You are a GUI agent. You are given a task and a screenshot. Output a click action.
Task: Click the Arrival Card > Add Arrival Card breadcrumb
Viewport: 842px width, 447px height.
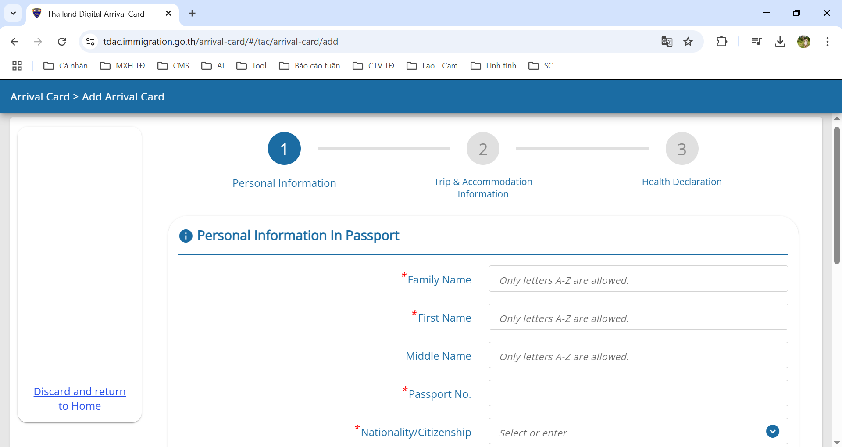tap(87, 97)
